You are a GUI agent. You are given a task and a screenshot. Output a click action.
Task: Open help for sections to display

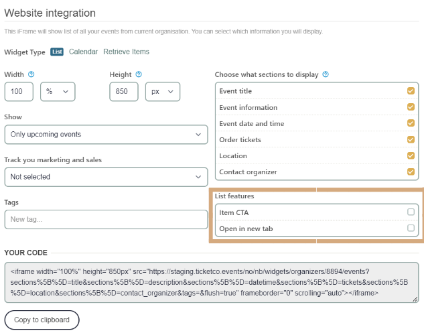[x=326, y=74]
